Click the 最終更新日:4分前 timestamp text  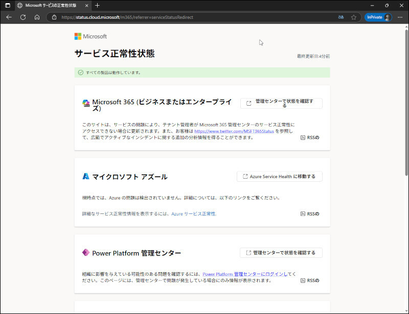tap(313, 56)
